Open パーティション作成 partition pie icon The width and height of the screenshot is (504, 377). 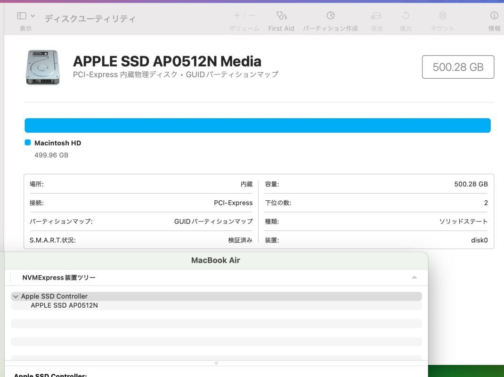click(x=331, y=15)
